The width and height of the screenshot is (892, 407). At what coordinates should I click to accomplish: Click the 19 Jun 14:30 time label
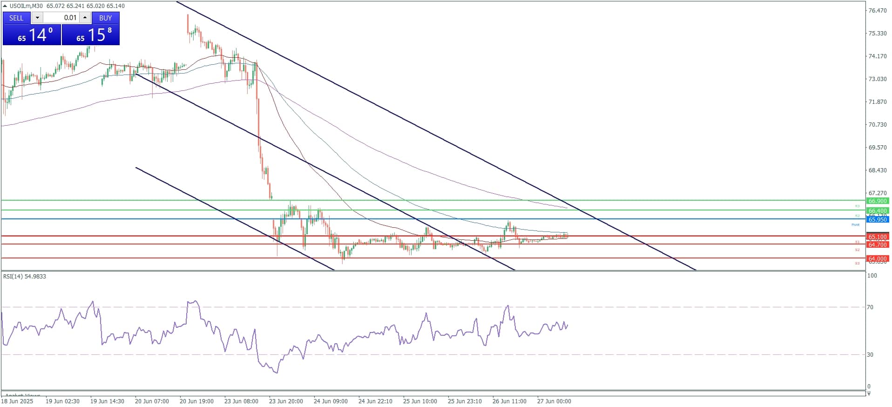(107, 401)
